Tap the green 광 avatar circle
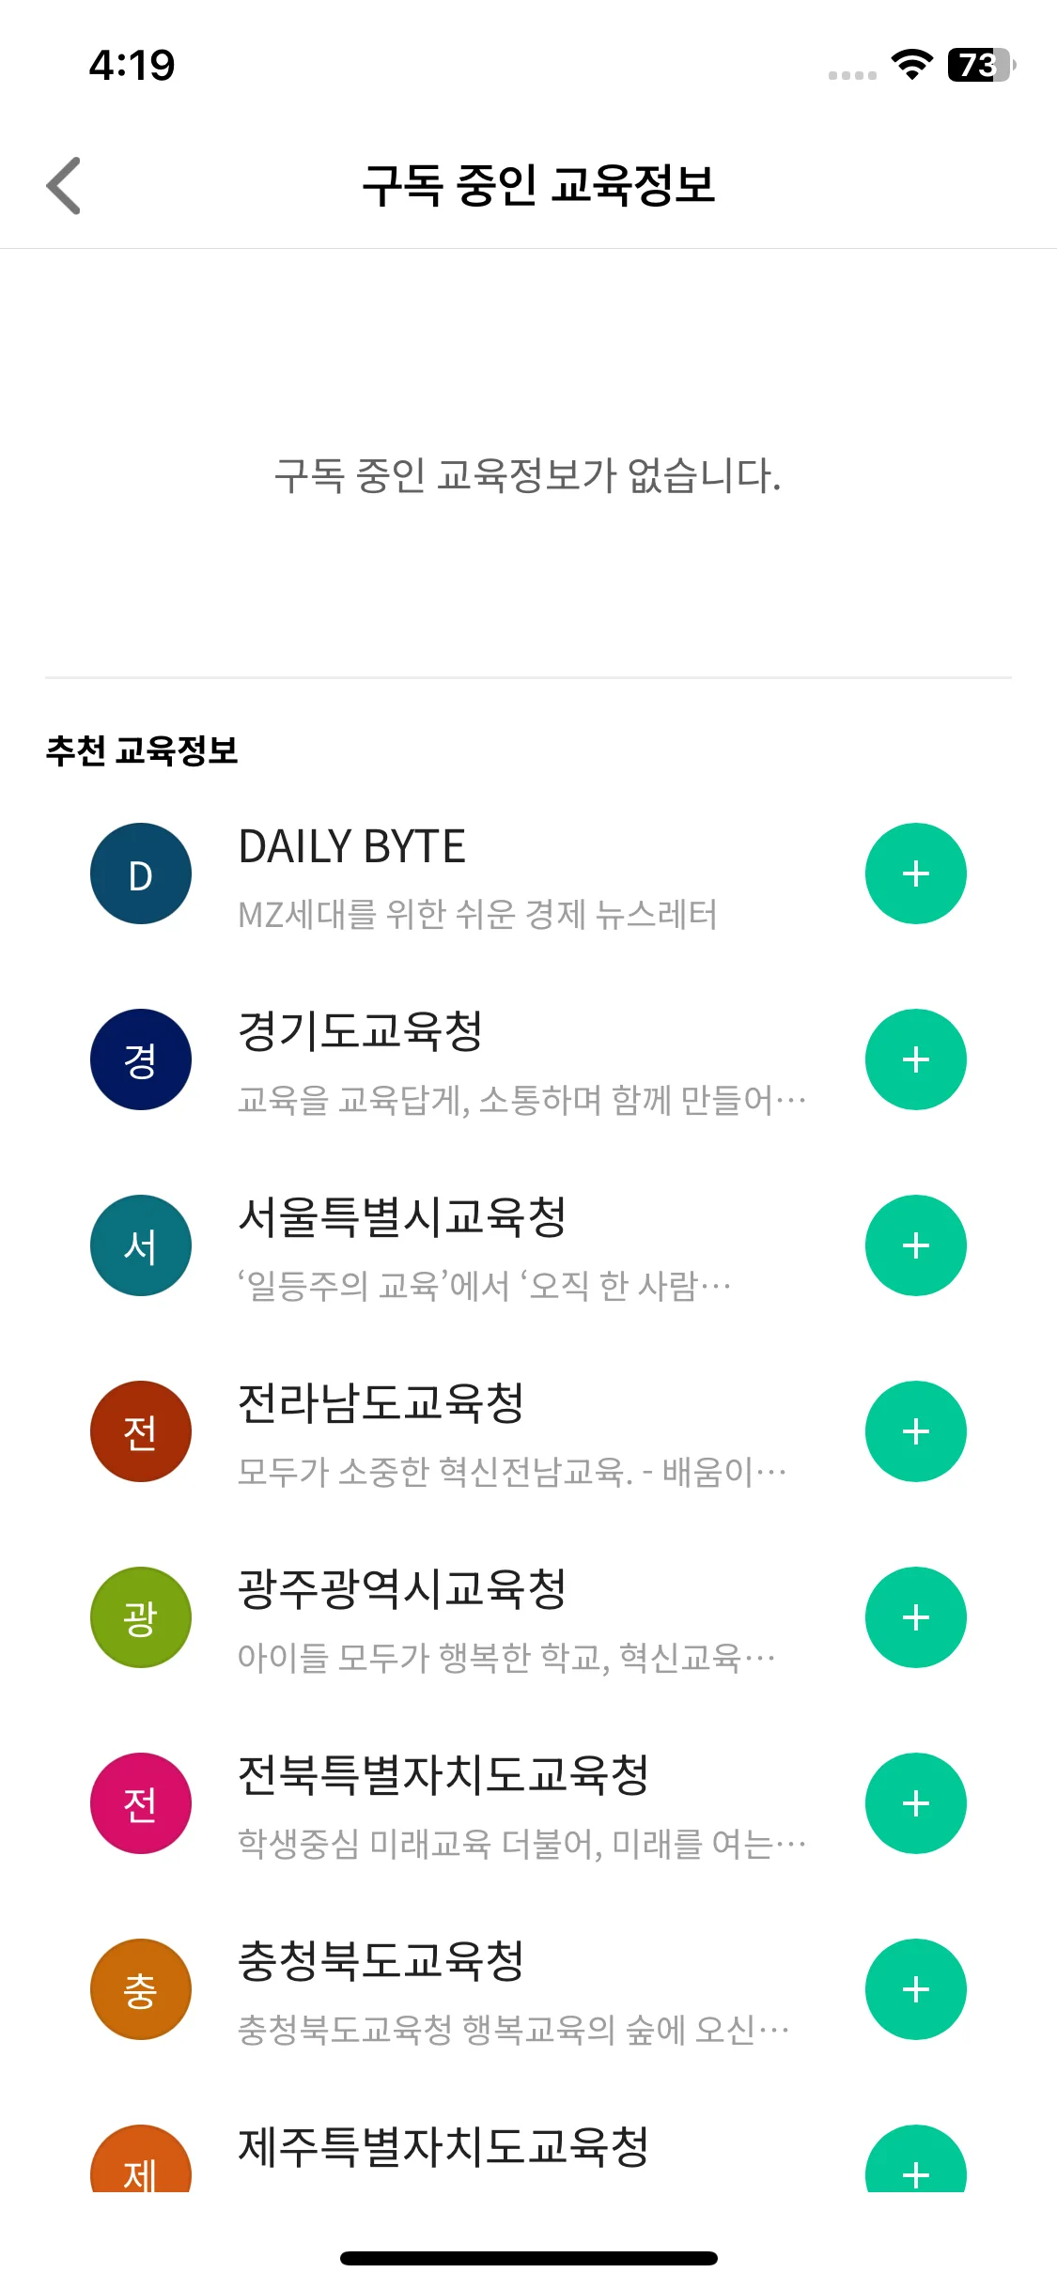Image resolution: width=1057 pixels, height=2288 pixels. click(141, 1617)
